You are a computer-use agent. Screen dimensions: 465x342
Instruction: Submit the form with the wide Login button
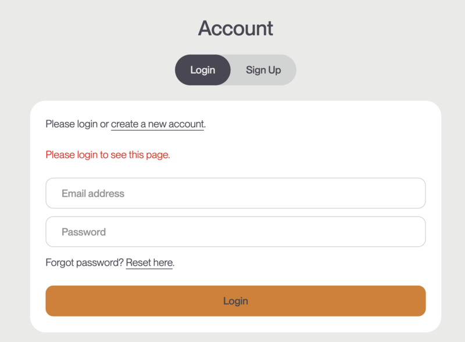[x=235, y=301]
